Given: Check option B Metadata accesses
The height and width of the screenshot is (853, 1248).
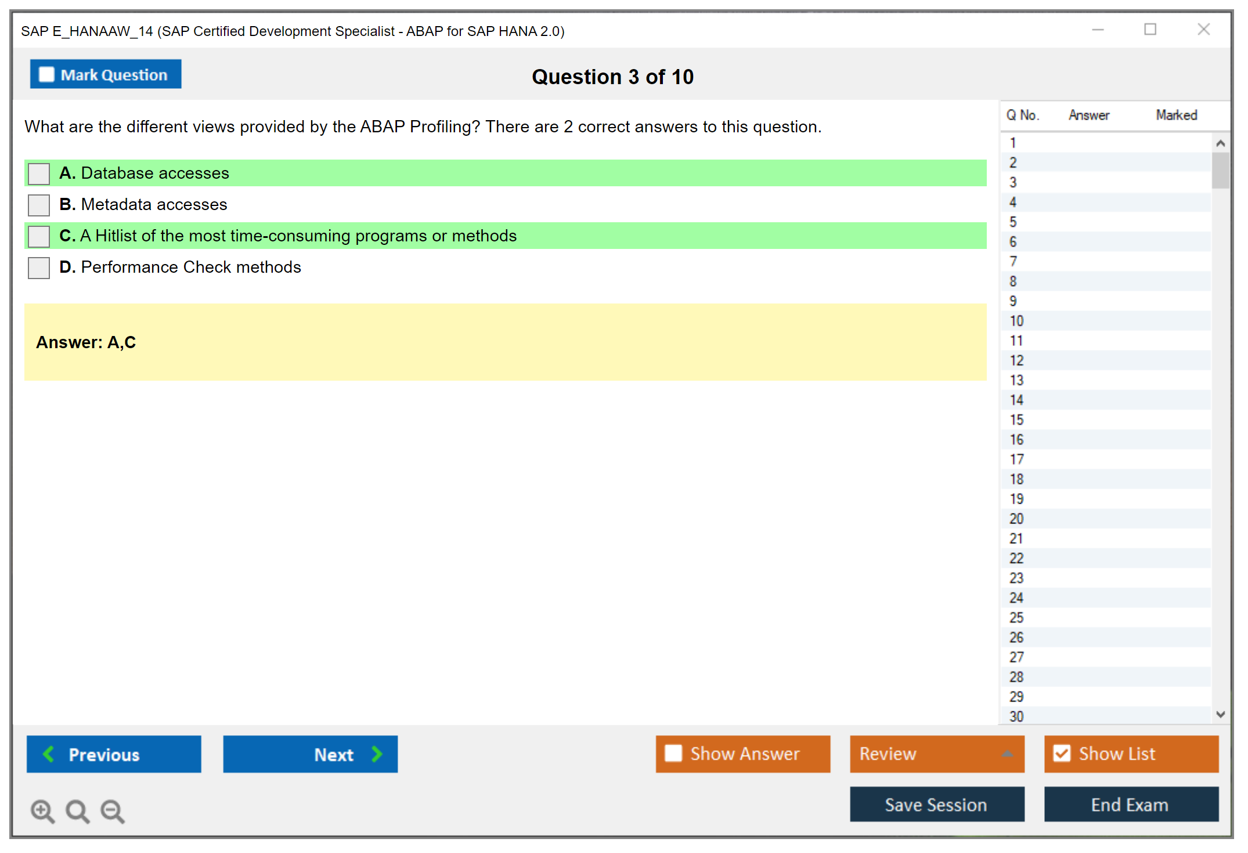Looking at the screenshot, I should click(39, 205).
